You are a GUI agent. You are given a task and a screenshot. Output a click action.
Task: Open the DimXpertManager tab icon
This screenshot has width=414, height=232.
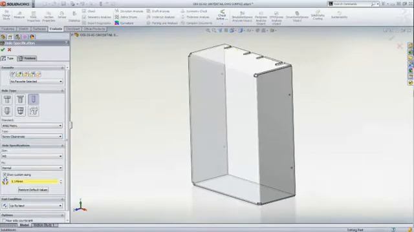[25, 37]
